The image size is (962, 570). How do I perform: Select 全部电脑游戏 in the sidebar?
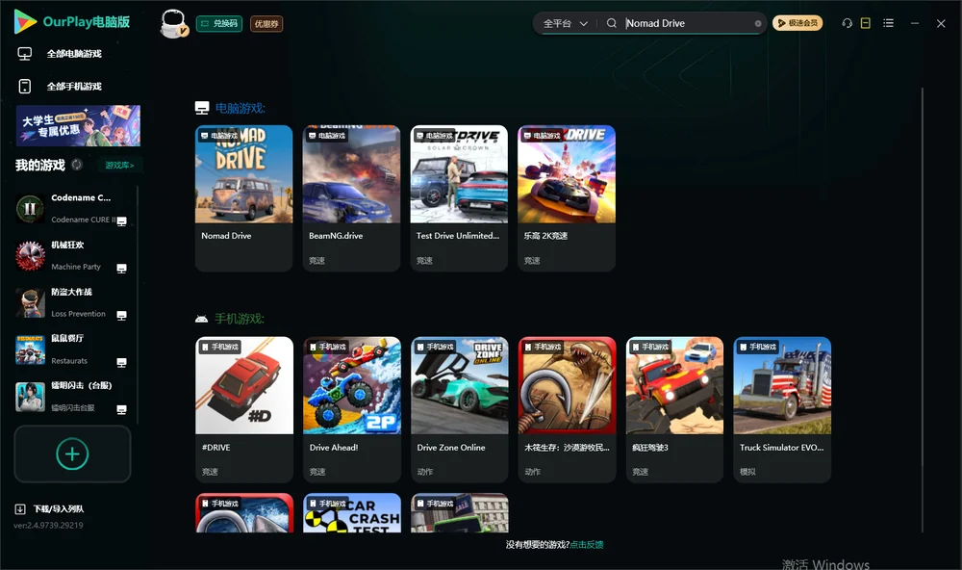pyautogui.click(x=74, y=54)
